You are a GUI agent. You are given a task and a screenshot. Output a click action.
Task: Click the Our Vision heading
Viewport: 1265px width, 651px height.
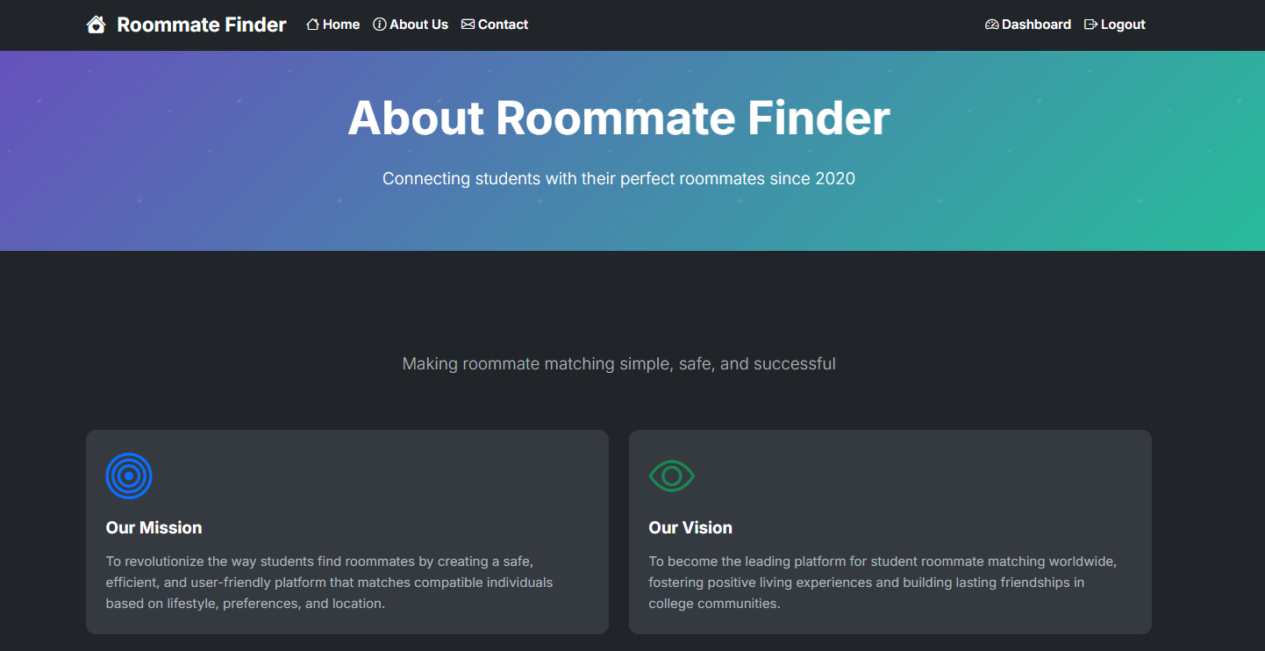pos(690,527)
